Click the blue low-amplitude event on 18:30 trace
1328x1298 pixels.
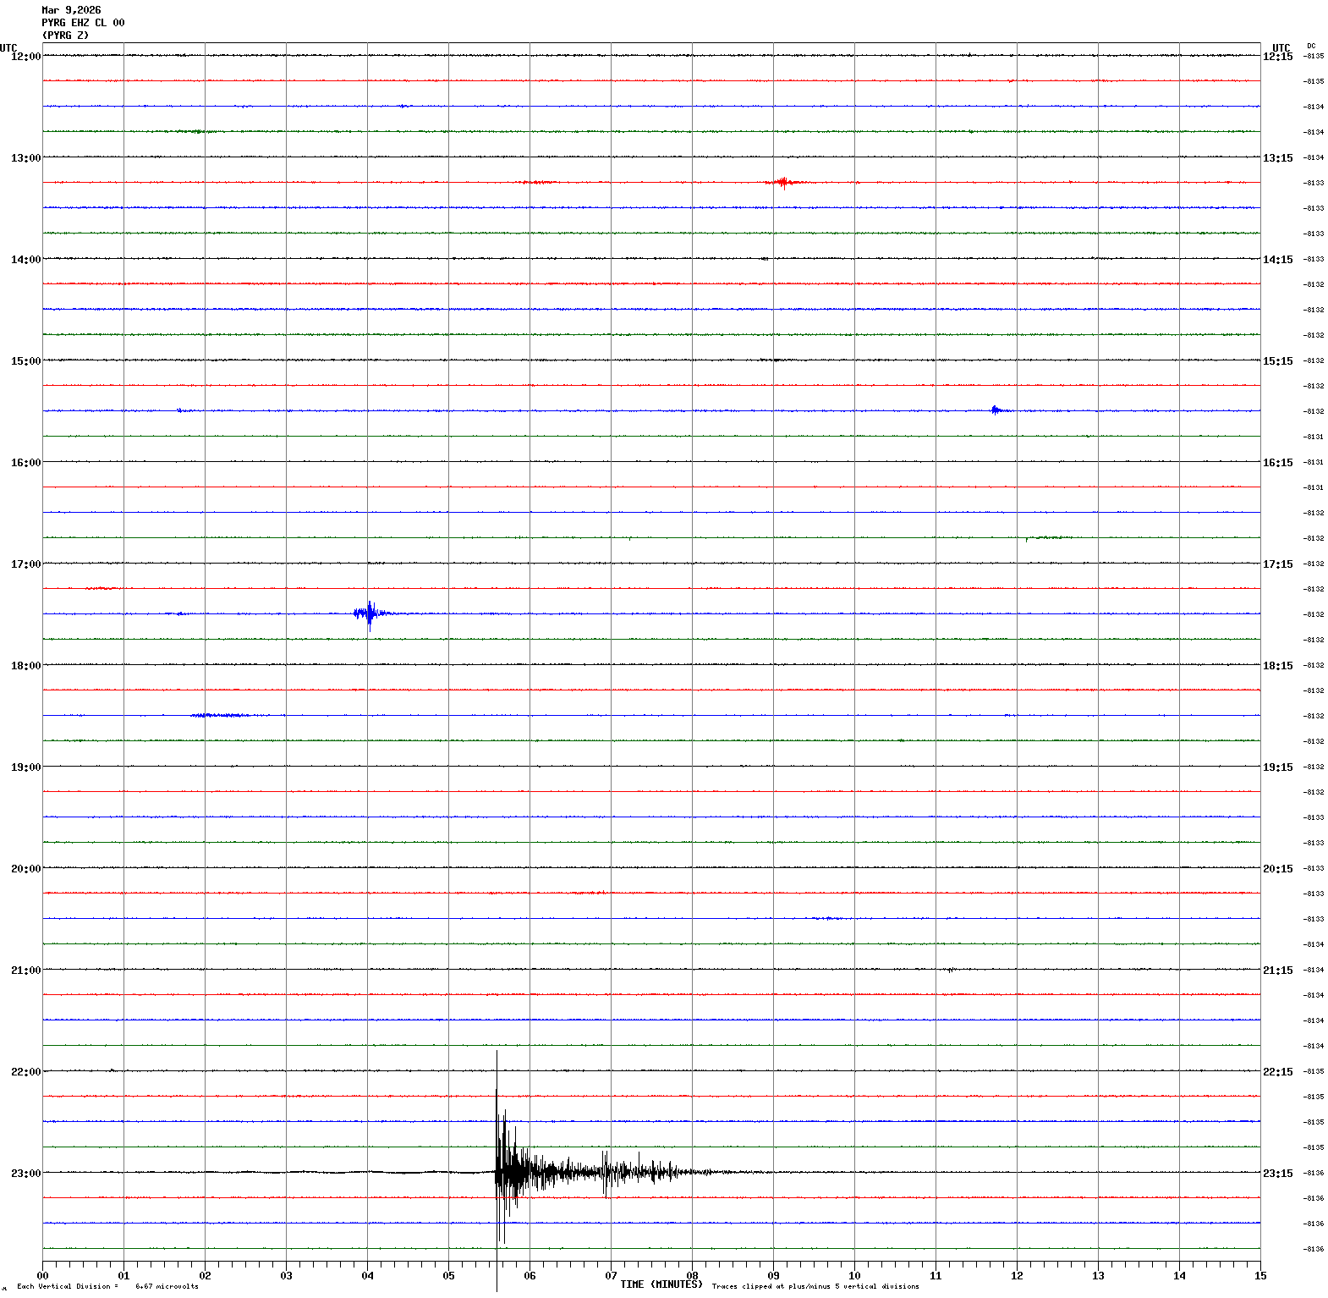tap(220, 716)
